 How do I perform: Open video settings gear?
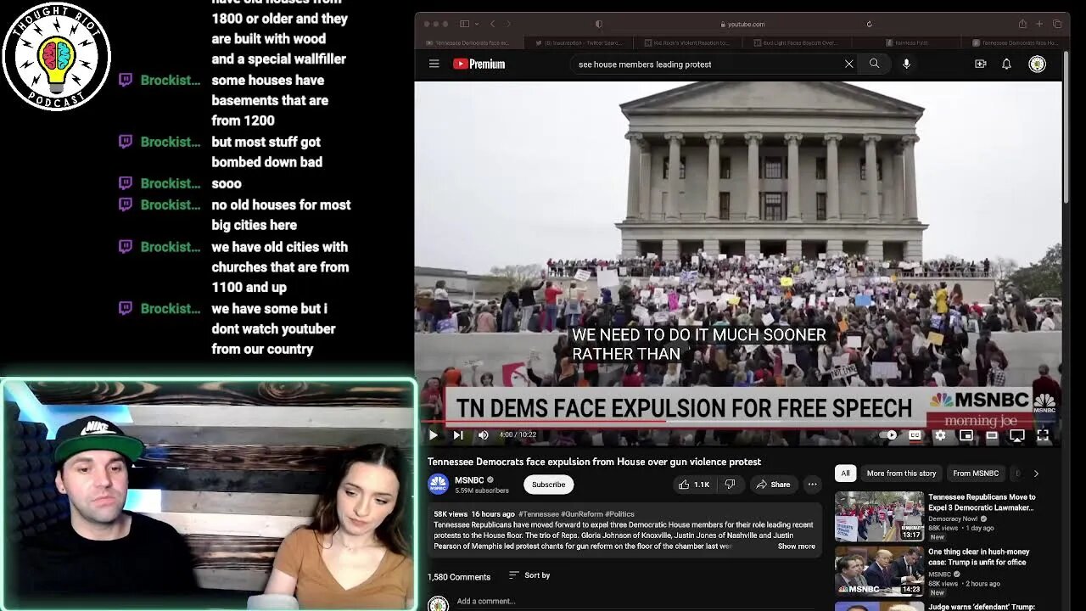pos(940,435)
